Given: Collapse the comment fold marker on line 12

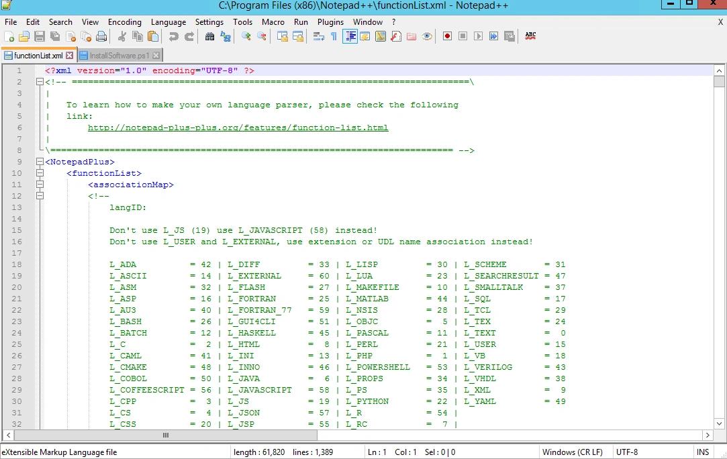Looking at the screenshot, I should [40, 196].
